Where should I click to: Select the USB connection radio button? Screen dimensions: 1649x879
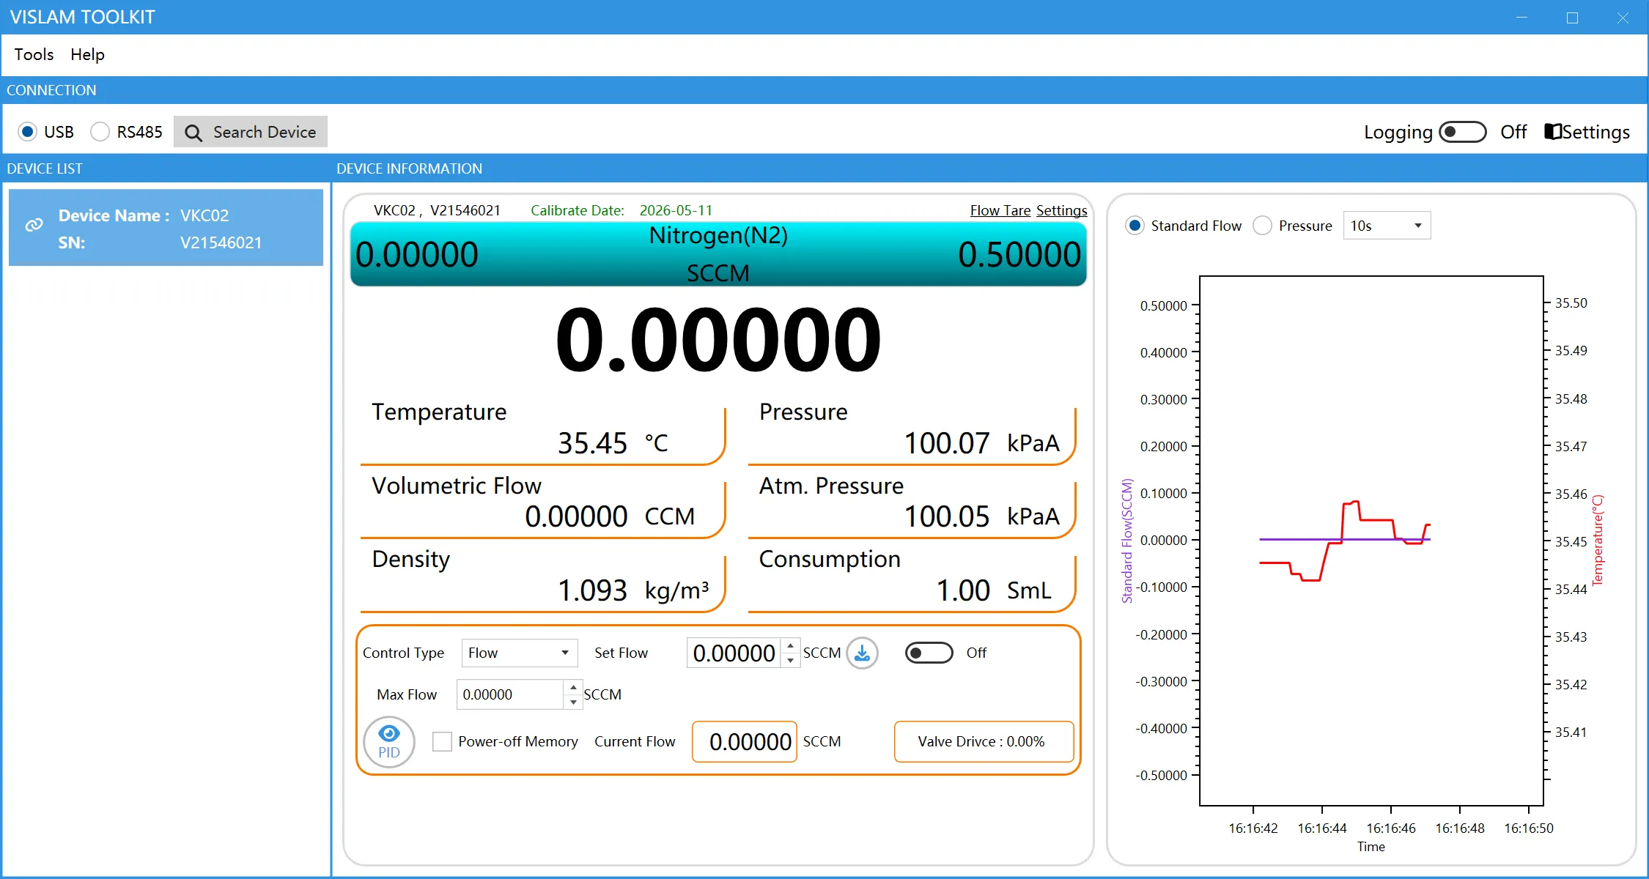27,132
